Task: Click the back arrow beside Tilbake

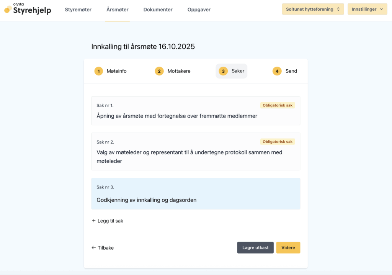Action: pyautogui.click(x=94, y=248)
